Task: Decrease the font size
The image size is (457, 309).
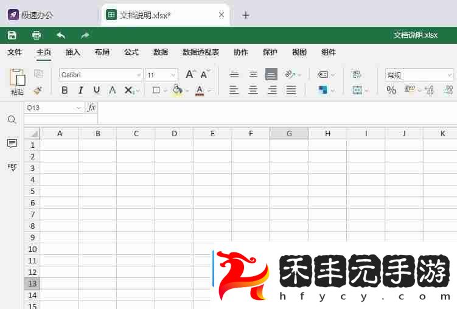Action: pos(205,74)
